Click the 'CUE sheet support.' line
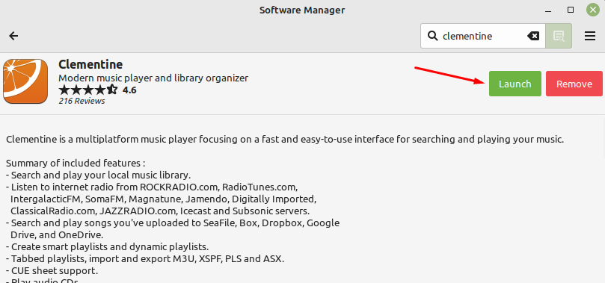 pos(52,270)
